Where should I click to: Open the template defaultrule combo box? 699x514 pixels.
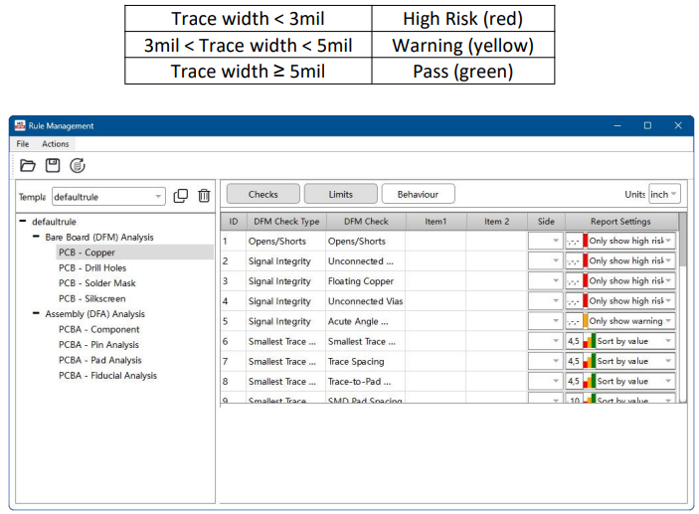point(107,197)
